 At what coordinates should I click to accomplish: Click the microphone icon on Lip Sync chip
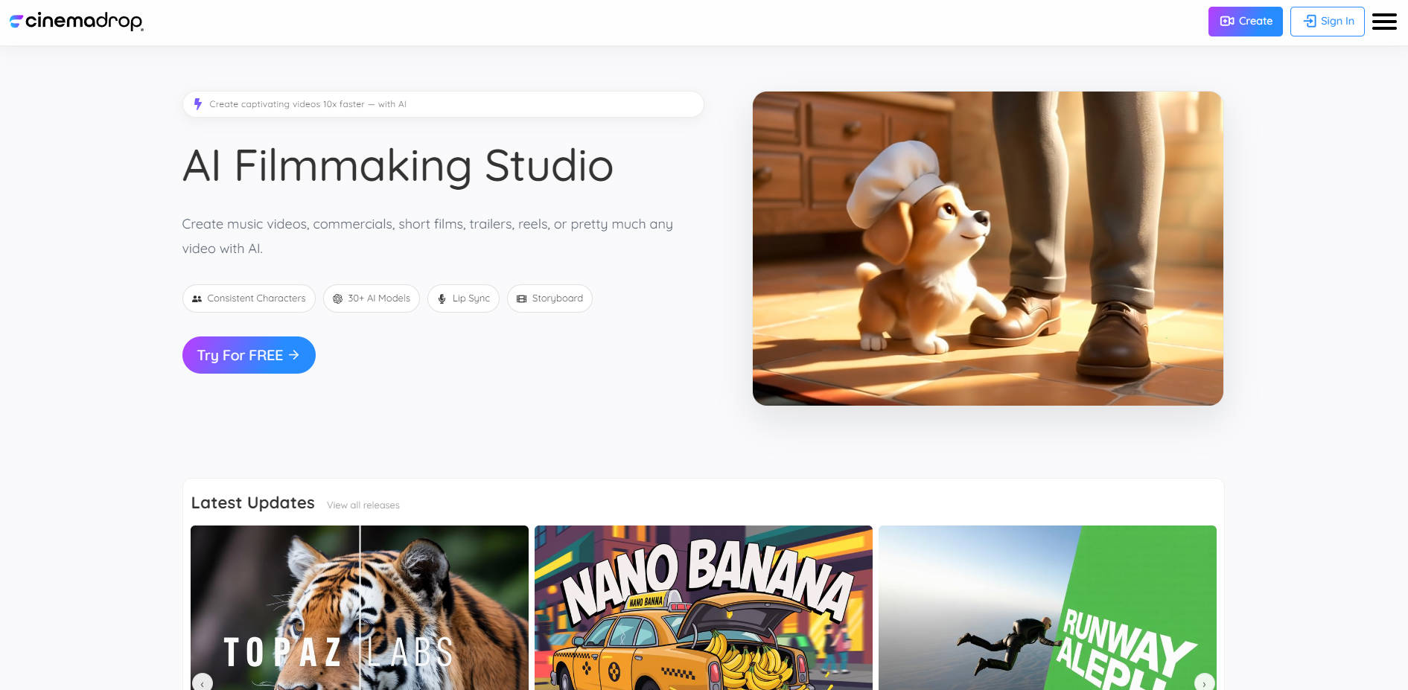click(x=442, y=298)
